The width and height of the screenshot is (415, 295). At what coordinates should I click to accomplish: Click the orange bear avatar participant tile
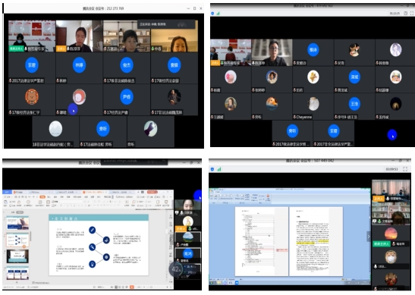[32, 100]
